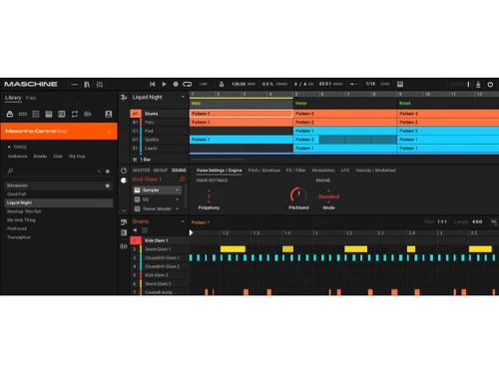Adjust the Pitchbend knob
The width and height of the screenshot is (499, 374).
298,195
